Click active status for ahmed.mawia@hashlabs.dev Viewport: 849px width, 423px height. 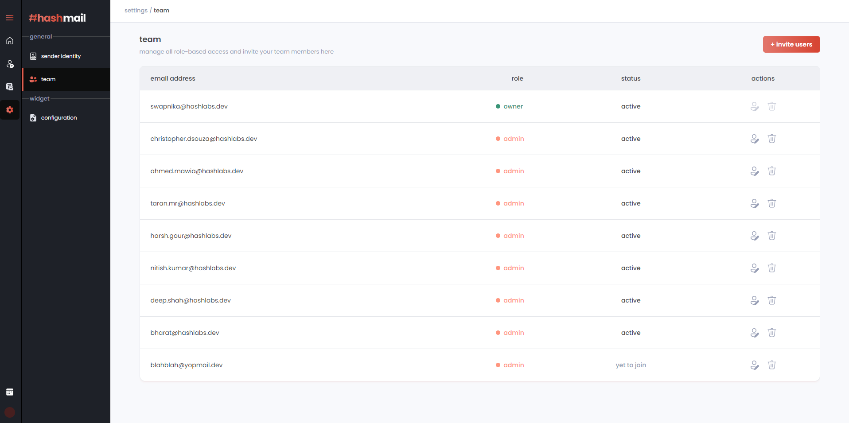click(x=631, y=171)
